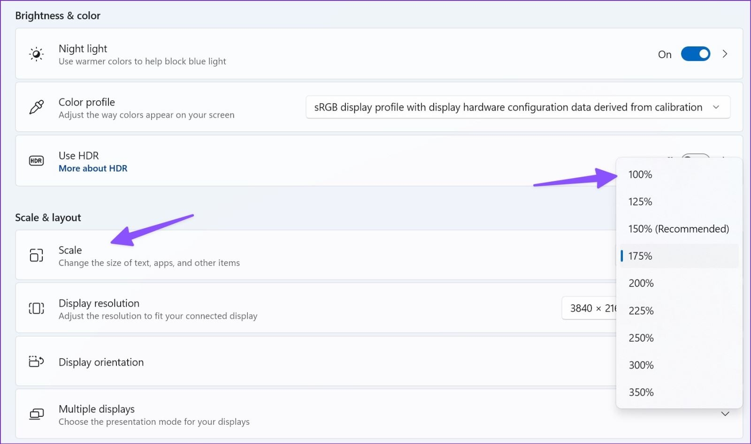Expand the Multiple displays section
The image size is (751, 444).
point(725,414)
